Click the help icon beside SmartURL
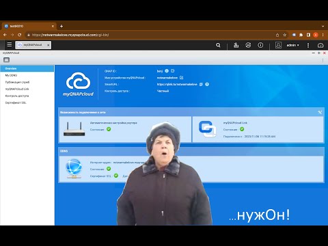The image size is (328, 246). tap(207, 84)
